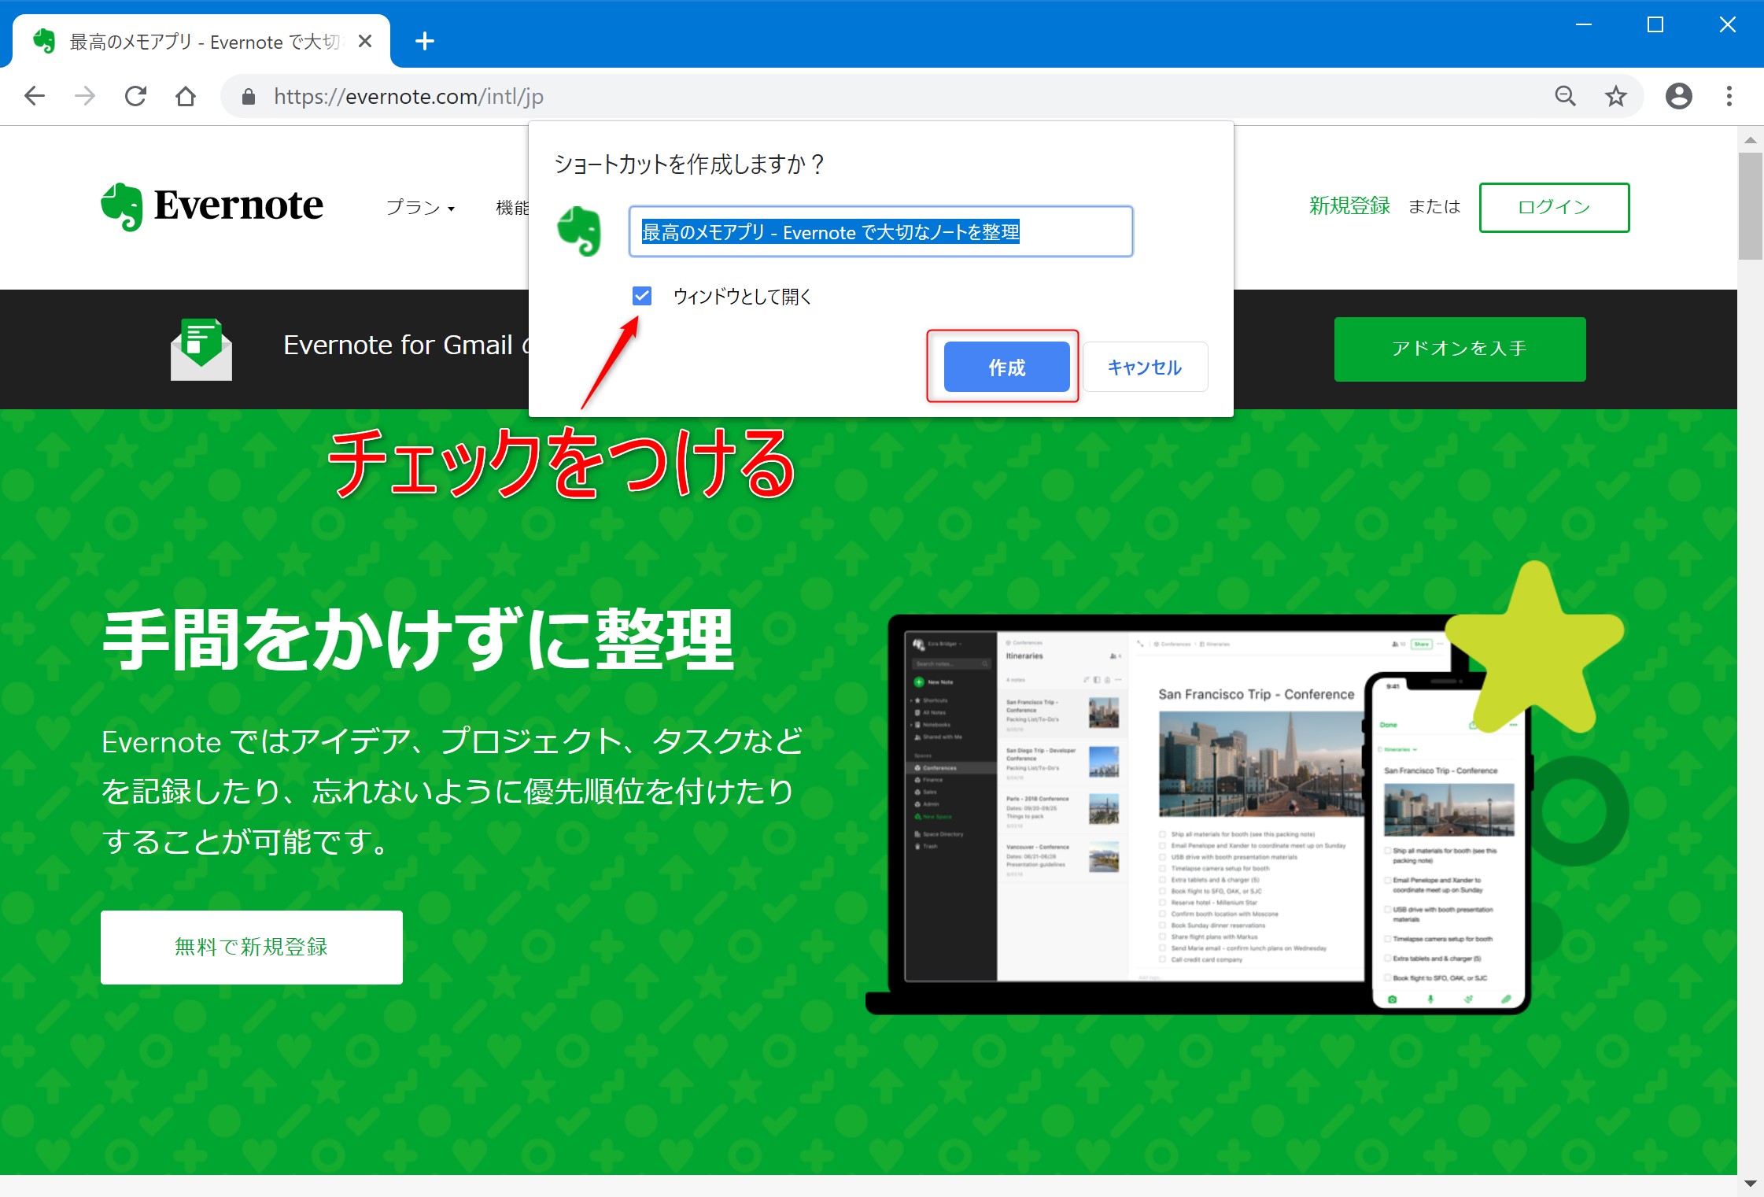This screenshot has width=1764, height=1197.
Task: Click the browser back arrow
Action: coord(35,96)
